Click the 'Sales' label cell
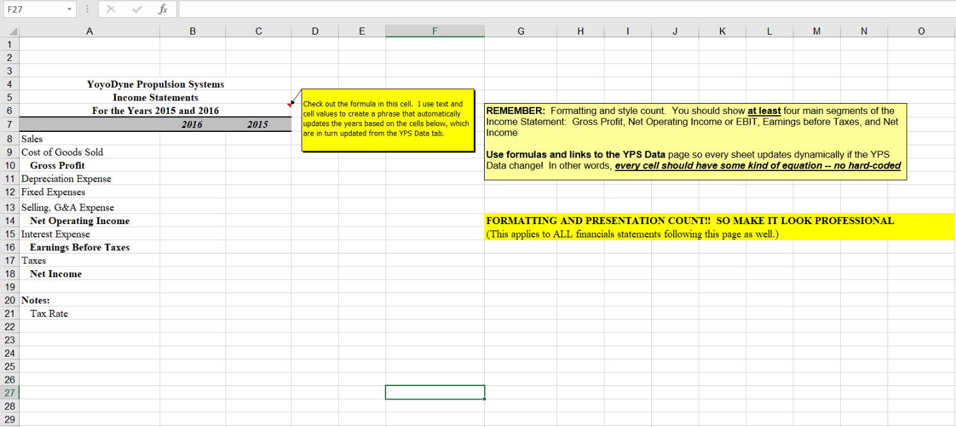 point(89,138)
